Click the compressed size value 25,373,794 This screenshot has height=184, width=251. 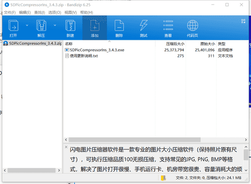174,50
